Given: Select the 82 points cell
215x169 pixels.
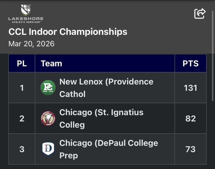Looking at the screenshot, I should coord(191,118).
